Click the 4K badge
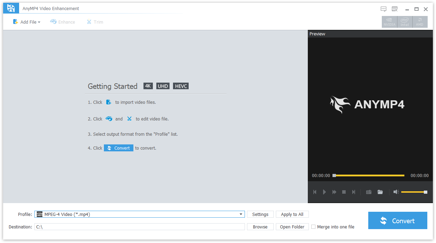 click(148, 86)
